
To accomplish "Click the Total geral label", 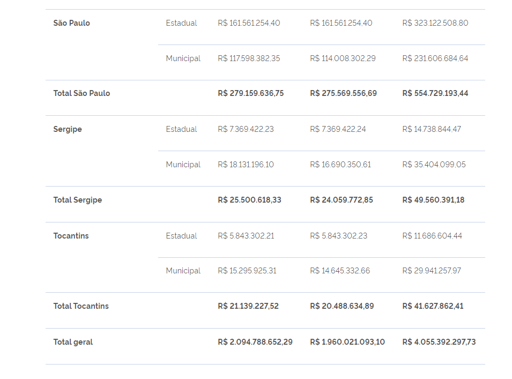I will tap(73, 342).
